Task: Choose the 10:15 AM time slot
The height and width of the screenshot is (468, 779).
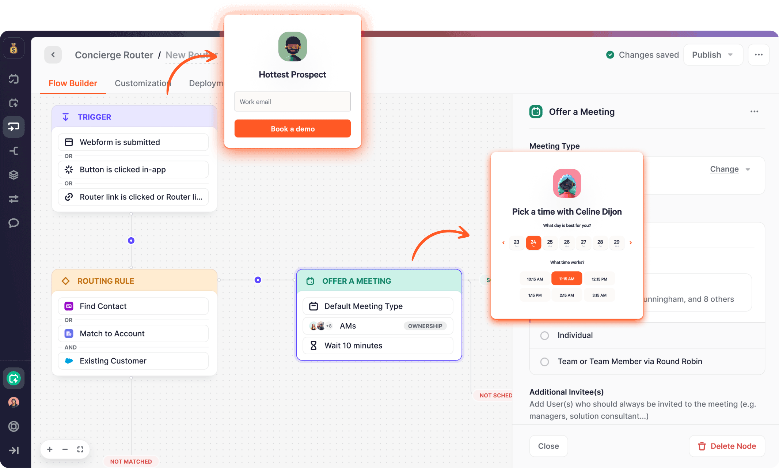Action: coord(535,279)
